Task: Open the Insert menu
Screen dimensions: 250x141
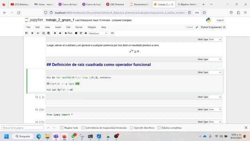Action: [x=58, y=27]
